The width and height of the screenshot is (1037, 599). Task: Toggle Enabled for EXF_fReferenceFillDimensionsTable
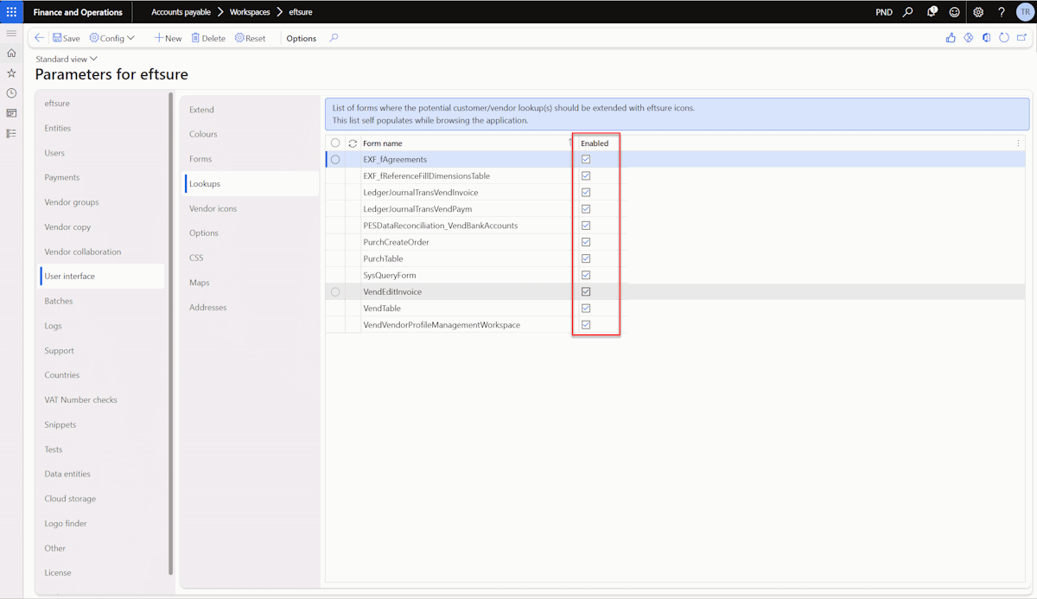coord(586,175)
